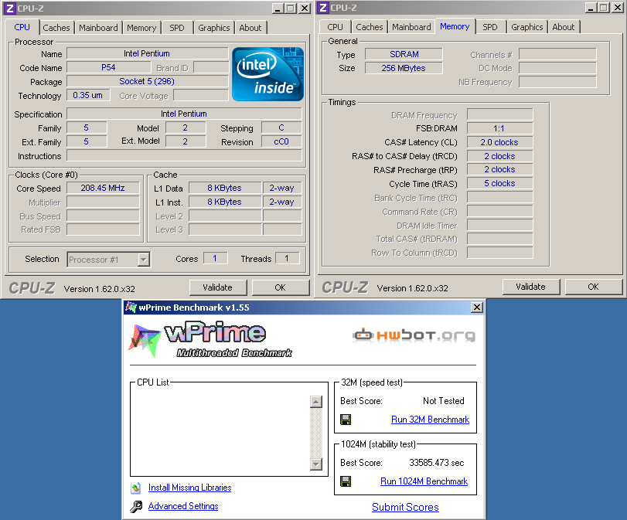This screenshot has height=520, width=627.
Task: Click the Core Speed value 208.45 MHz
Action: coord(103,188)
